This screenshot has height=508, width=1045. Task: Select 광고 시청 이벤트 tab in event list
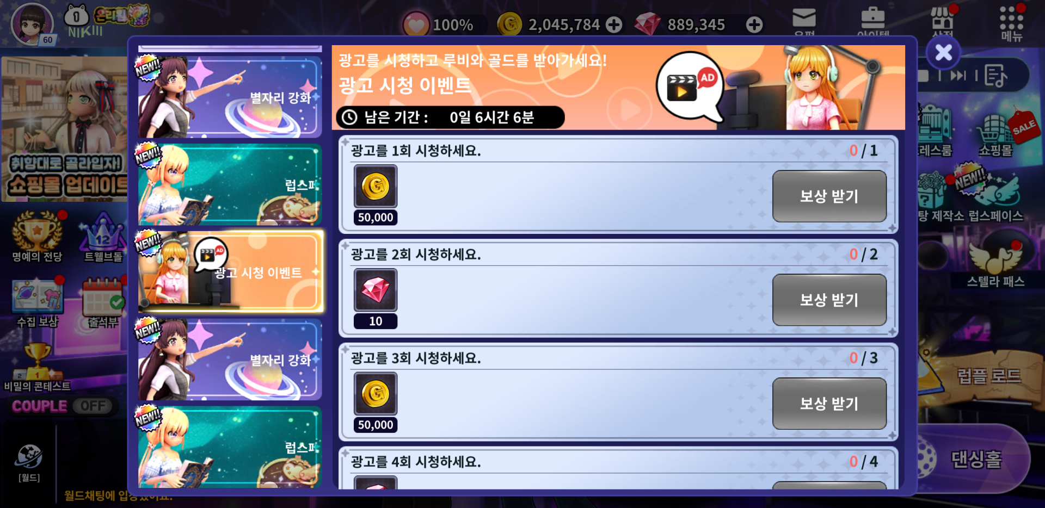coord(230,271)
